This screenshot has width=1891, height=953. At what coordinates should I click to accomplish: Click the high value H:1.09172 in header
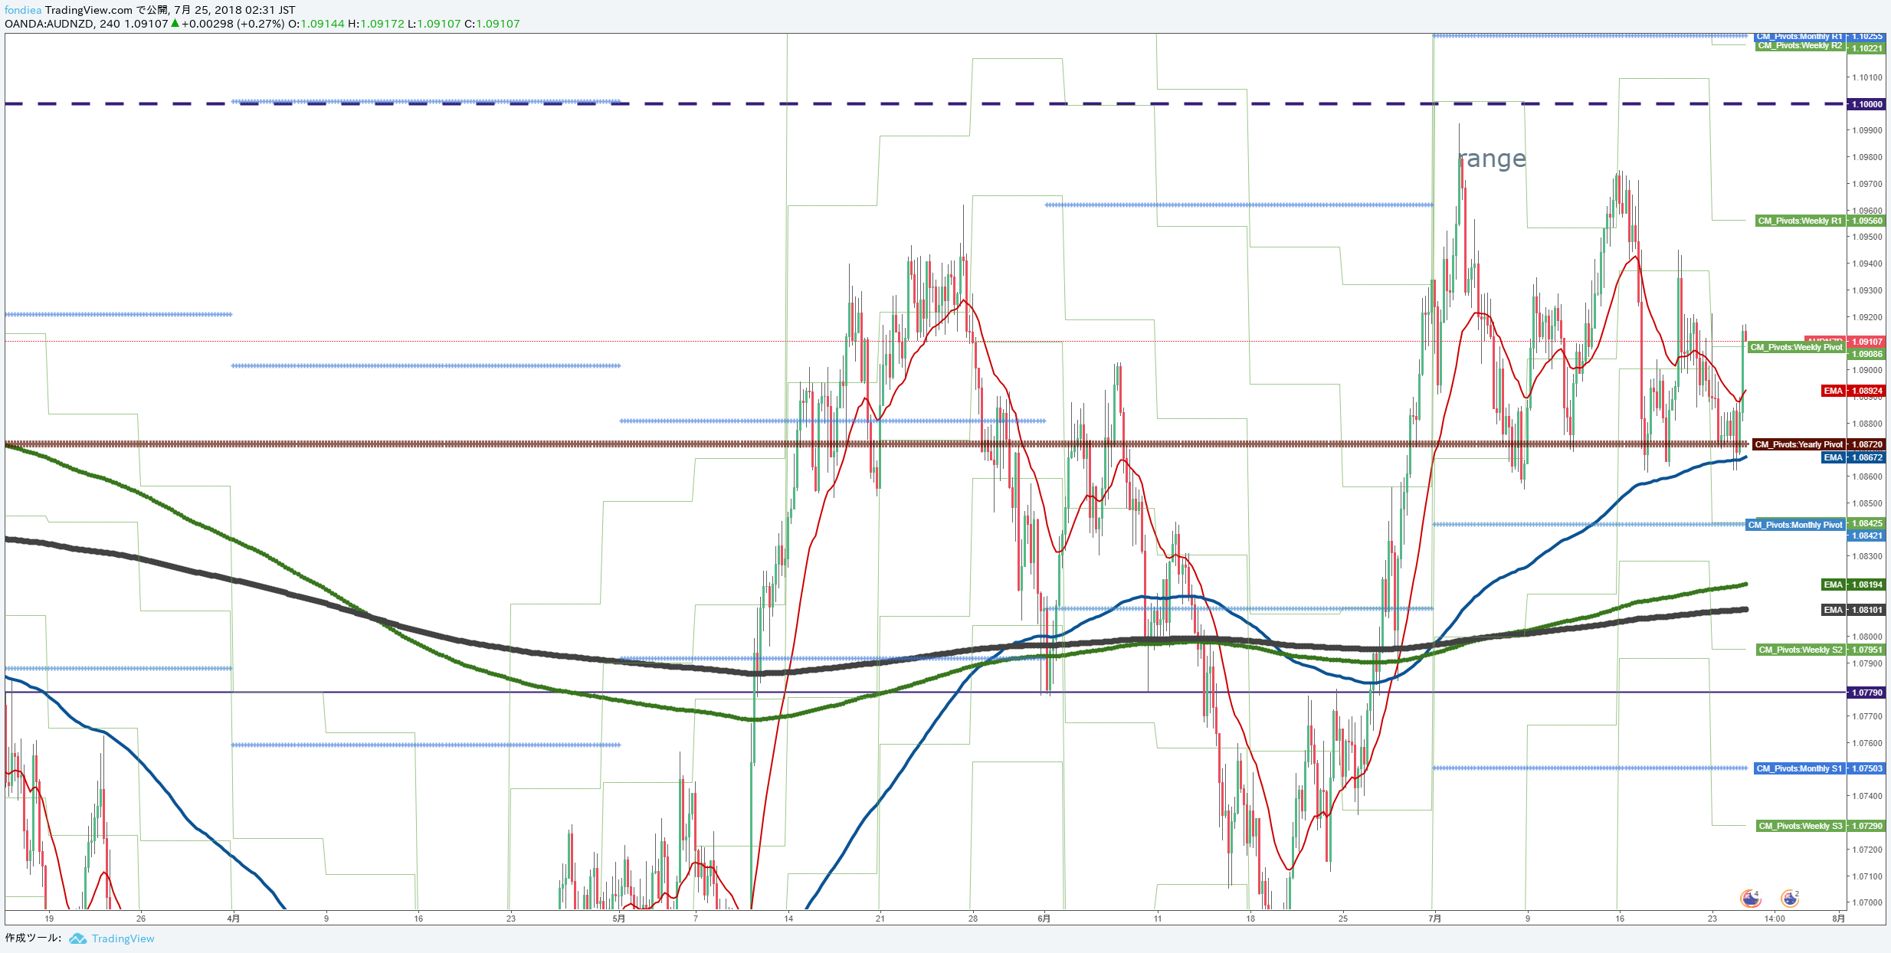376,24
